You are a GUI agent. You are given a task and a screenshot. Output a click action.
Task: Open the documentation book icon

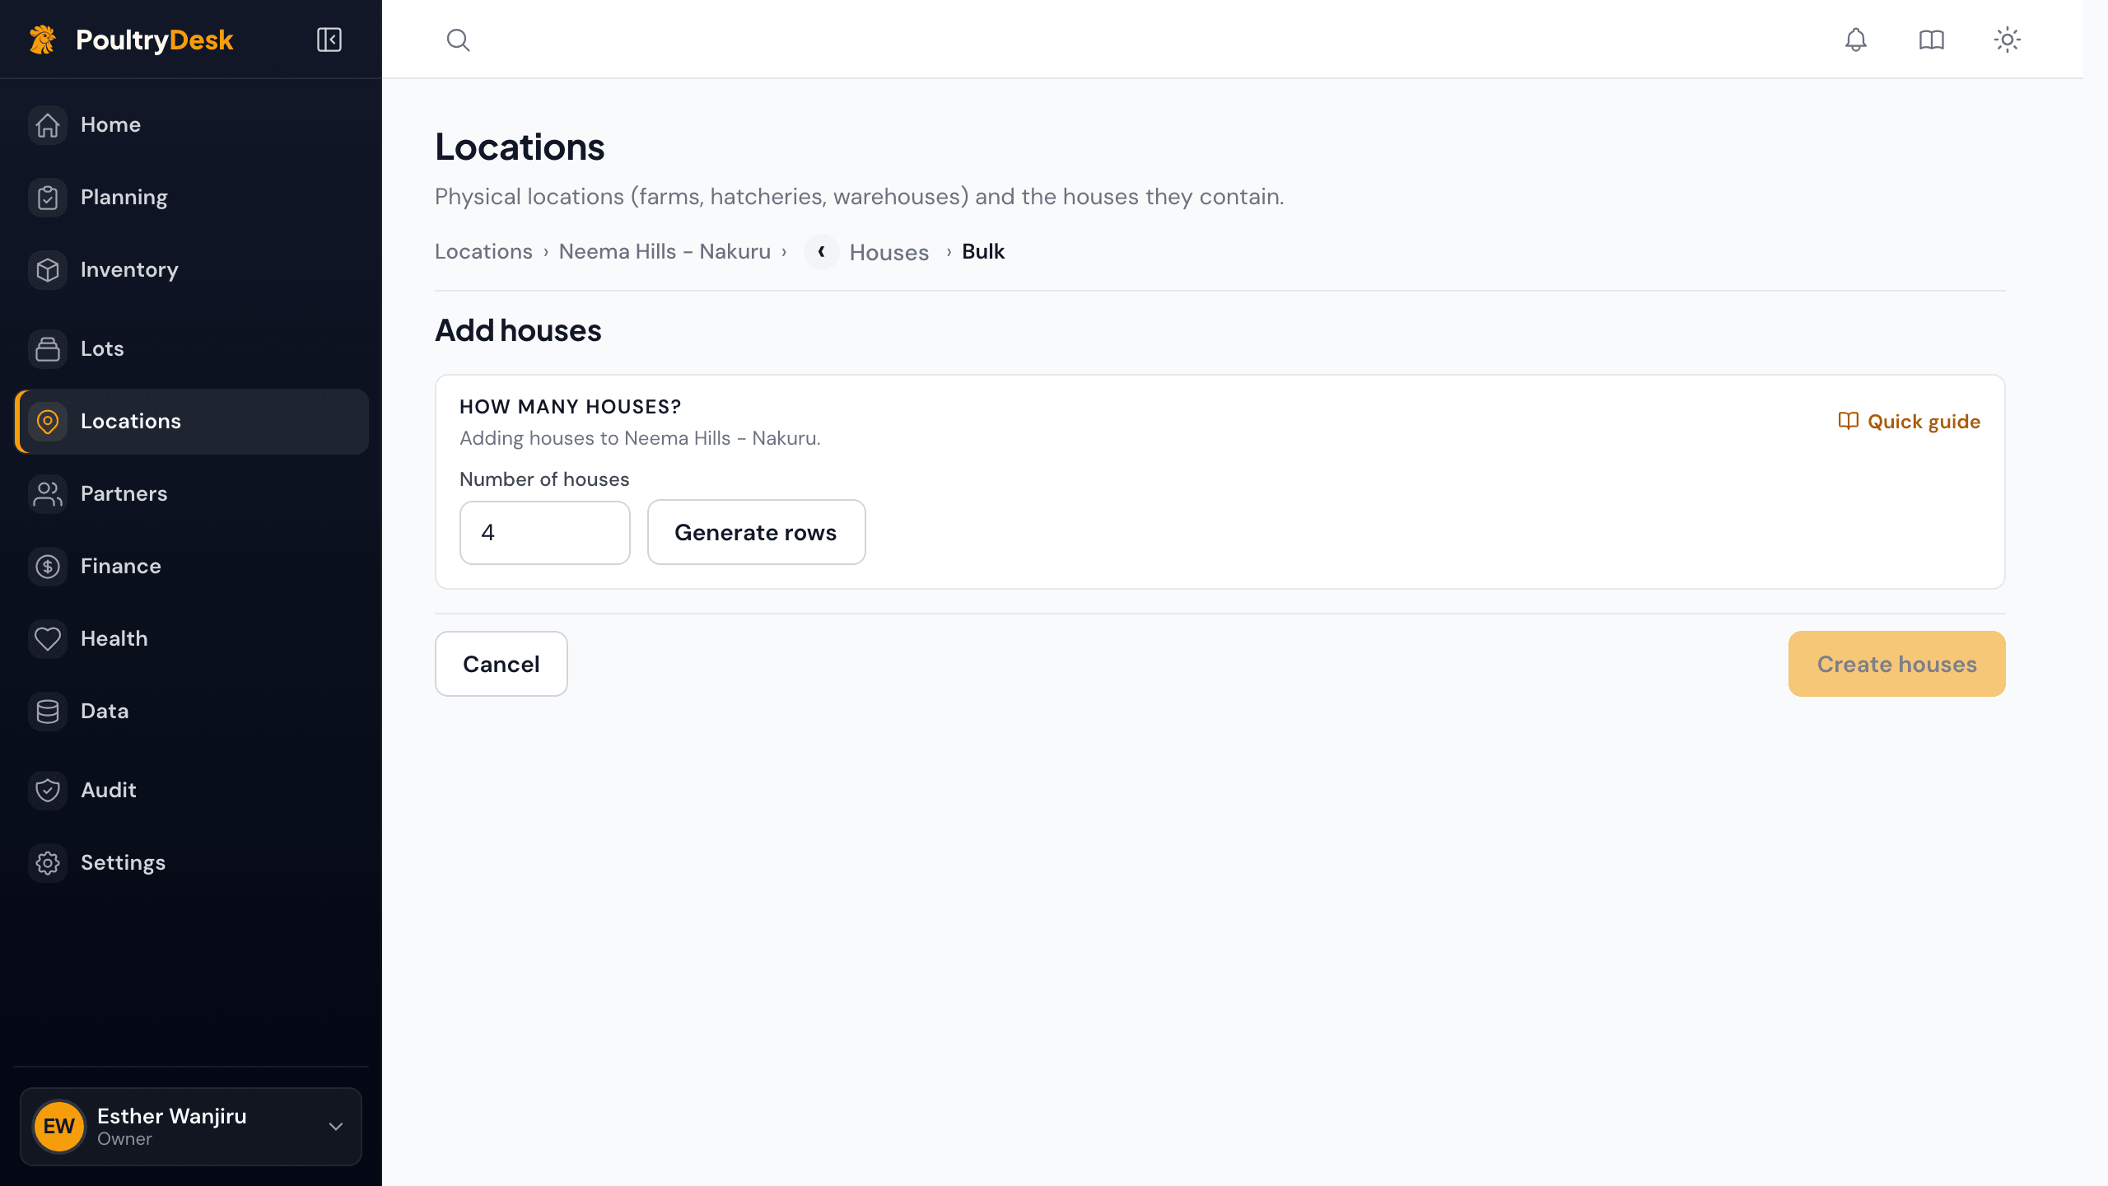tap(1931, 40)
